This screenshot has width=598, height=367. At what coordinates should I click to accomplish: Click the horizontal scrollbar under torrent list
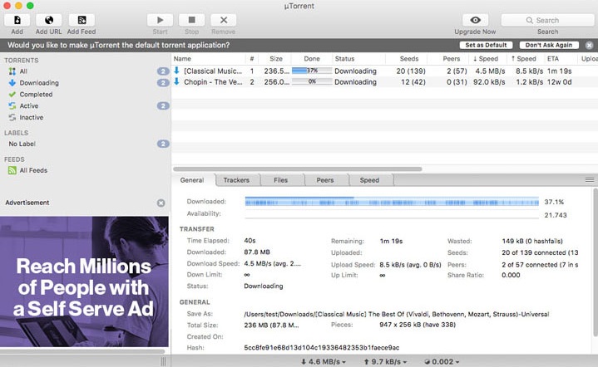coord(298,169)
